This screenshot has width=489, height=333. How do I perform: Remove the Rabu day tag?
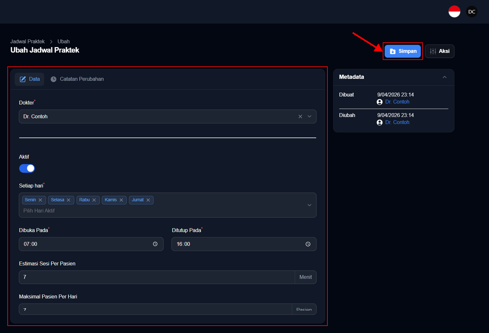click(94, 200)
